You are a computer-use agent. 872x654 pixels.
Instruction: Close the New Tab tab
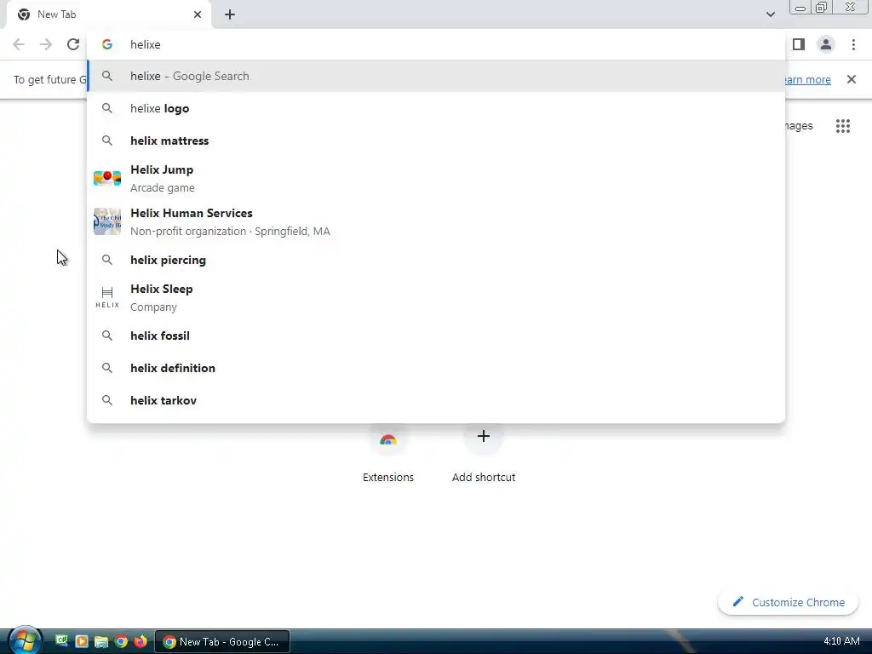point(198,14)
